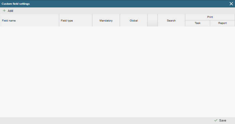This screenshot has width=235, height=124.
Task: Select the Search column header
Action: pos(171,20)
